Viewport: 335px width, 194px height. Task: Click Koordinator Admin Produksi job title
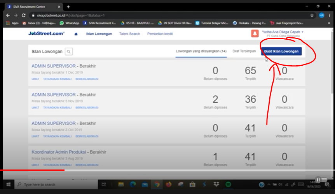click(58, 152)
